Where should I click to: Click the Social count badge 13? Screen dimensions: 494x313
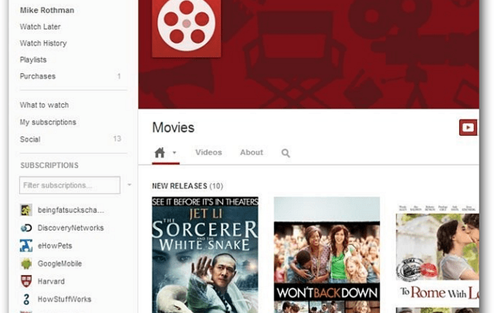pyautogui.click(x=117, y=139)
